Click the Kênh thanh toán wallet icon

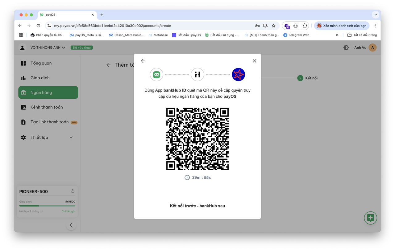pyautogui.click(x=23, y=107)
